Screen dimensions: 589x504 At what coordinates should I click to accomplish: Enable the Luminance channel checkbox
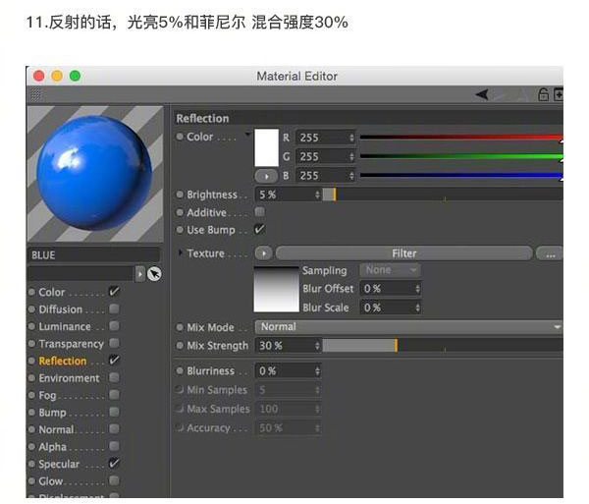114,326
